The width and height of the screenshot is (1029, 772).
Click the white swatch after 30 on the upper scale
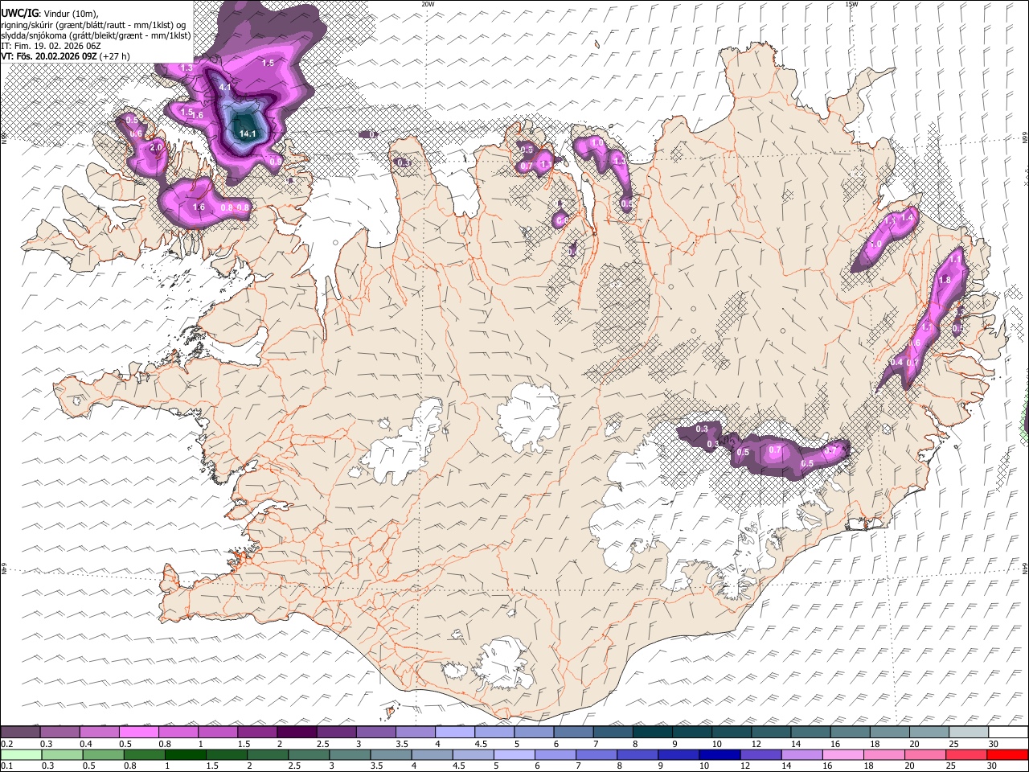[x=1008, y=733]
